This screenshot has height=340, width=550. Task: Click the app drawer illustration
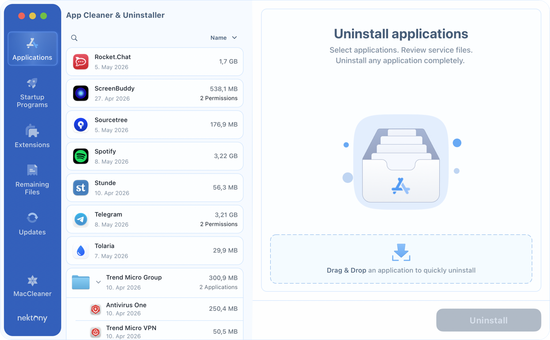pyautogui.click(x=401, y=162)
